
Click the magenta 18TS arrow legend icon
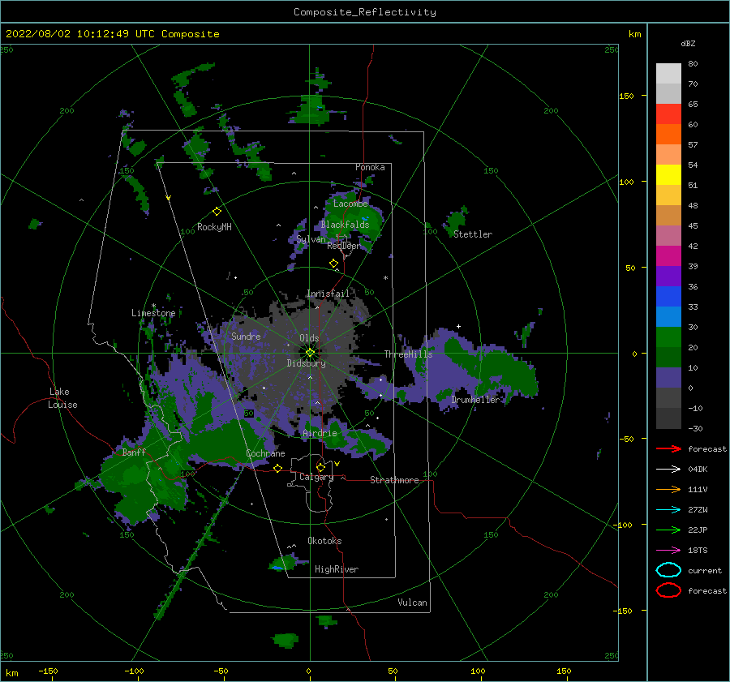pyautogui.click(x=668, y=551)
